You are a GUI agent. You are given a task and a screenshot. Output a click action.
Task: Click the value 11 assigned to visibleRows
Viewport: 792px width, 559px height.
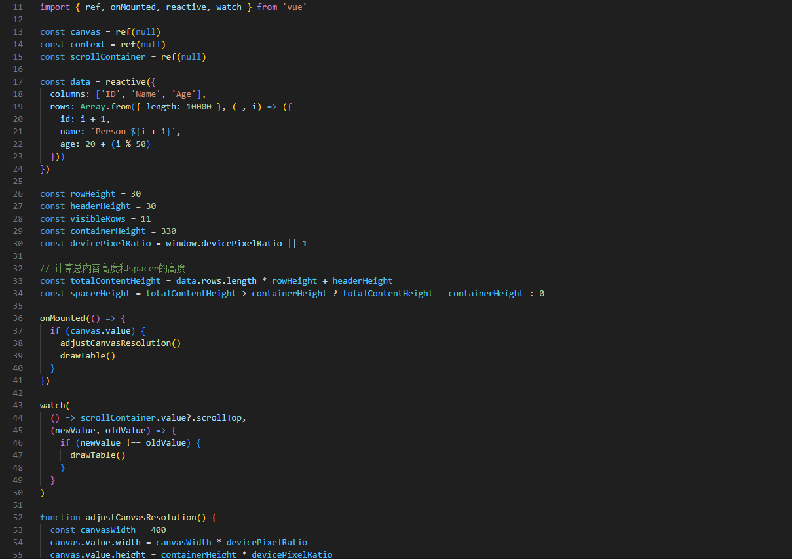[x=146, y=218]
